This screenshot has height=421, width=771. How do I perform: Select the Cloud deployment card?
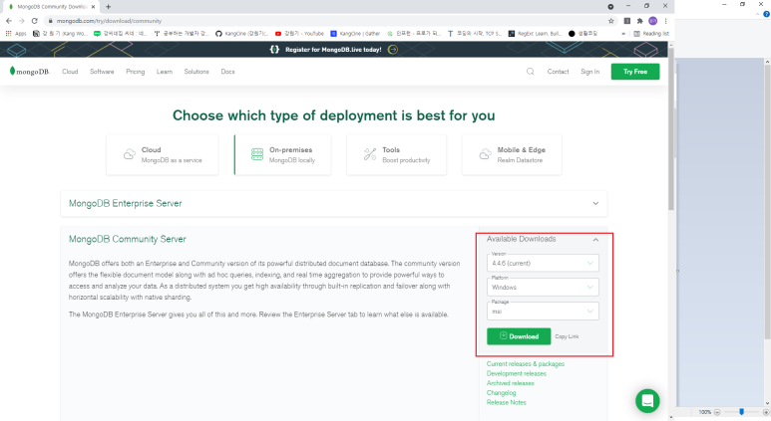coord(163,154)
